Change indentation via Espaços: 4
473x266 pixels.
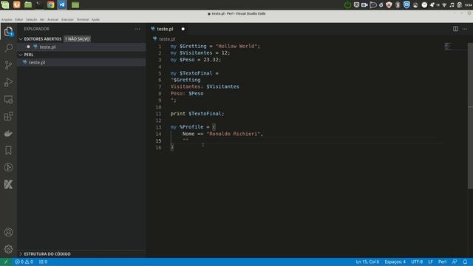[x=395, y=262]
